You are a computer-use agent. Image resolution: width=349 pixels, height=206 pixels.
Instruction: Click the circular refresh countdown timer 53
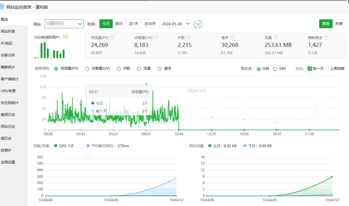pyautogui.click(x=198, y=24)
